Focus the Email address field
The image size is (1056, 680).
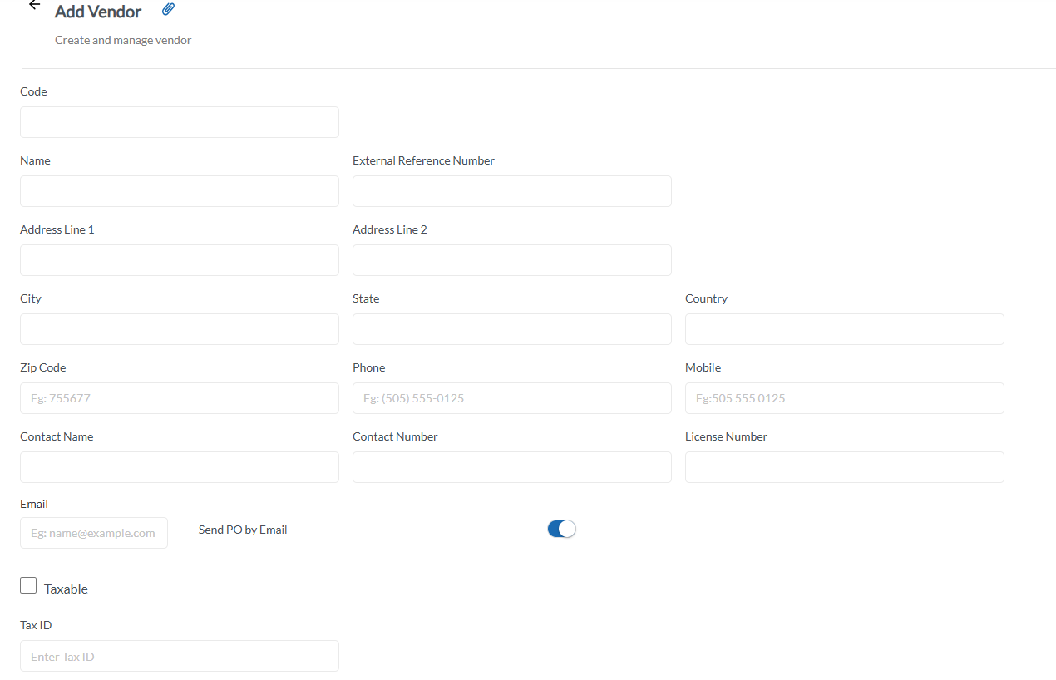tap(94, 533)
